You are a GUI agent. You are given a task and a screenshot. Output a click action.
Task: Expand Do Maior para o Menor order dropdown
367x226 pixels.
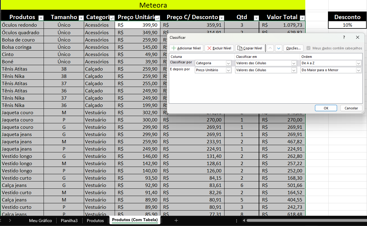359,70
